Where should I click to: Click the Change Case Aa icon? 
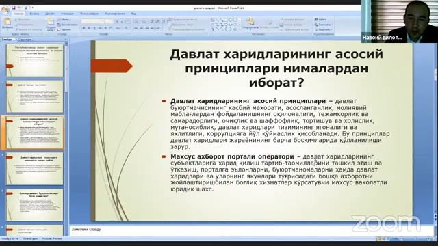(x=118, y=28)
